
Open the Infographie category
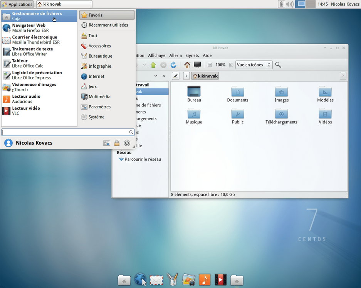coord(107,66)
